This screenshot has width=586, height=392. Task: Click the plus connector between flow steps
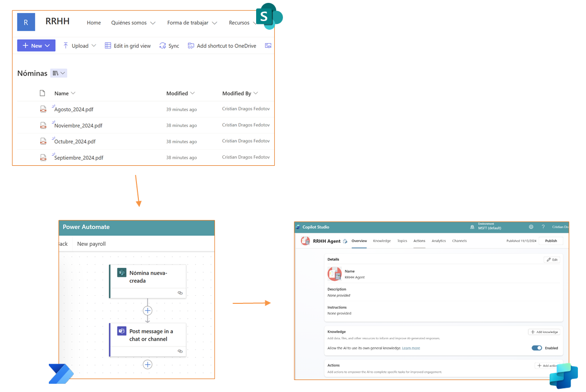[147, 311]
